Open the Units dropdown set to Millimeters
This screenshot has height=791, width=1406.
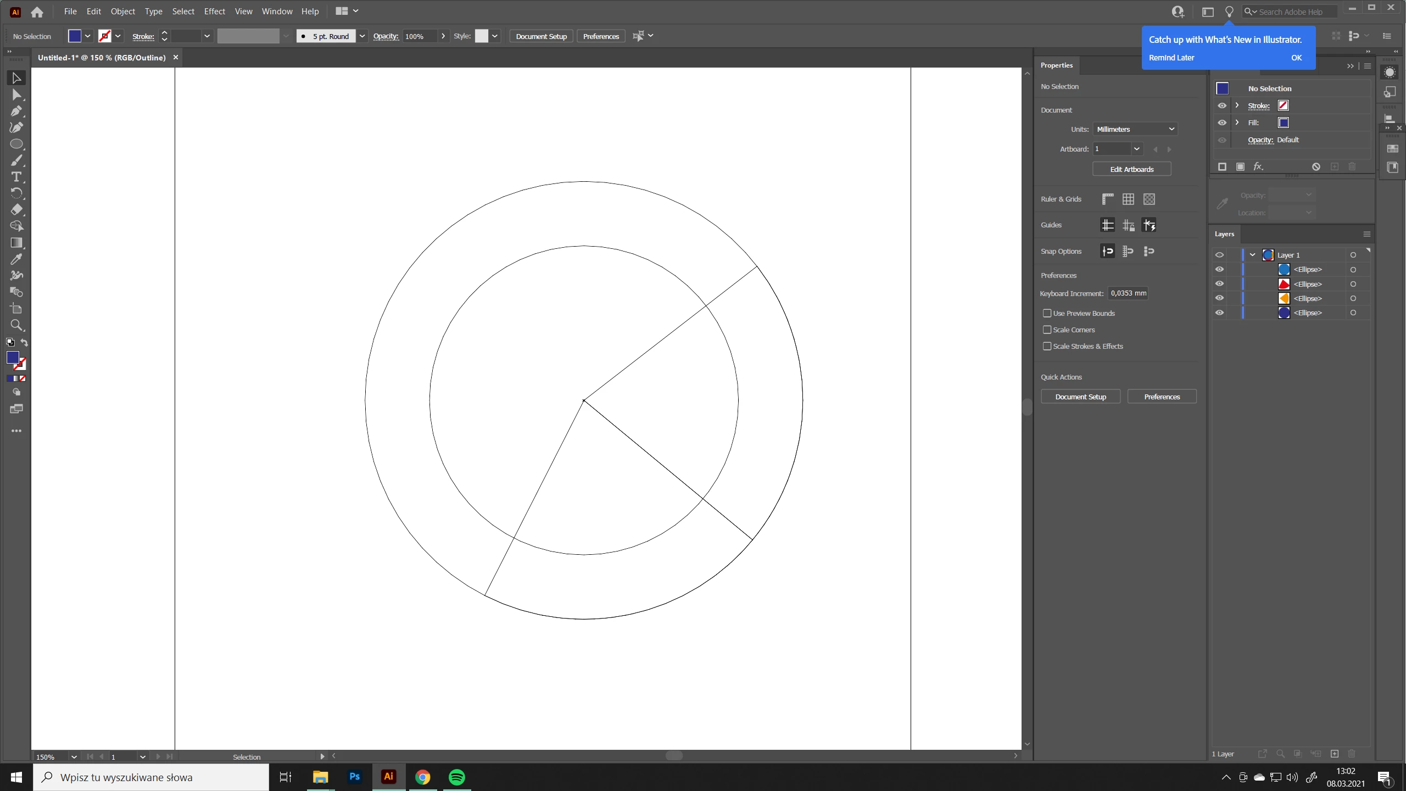click(x=1135, y=129)
